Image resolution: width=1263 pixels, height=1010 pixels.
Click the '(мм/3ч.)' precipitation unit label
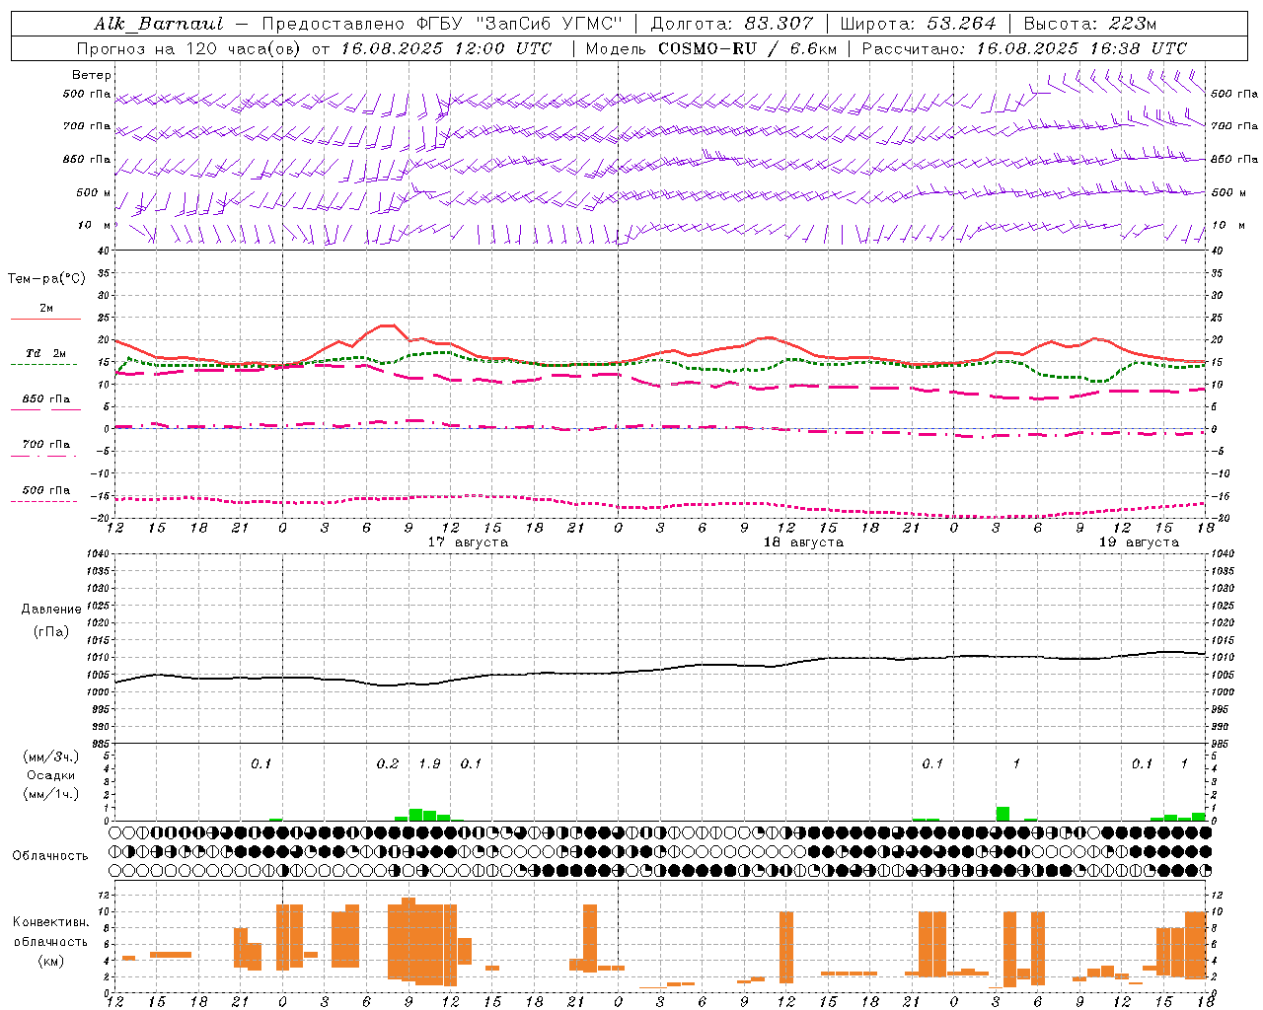click(x=51, y=757)
